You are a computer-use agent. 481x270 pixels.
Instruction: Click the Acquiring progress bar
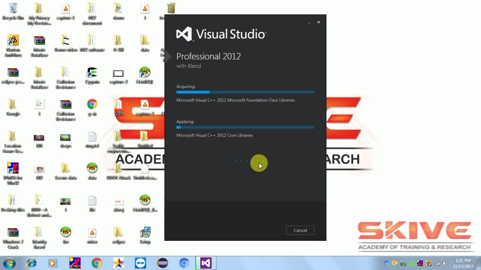coord(245,92)
